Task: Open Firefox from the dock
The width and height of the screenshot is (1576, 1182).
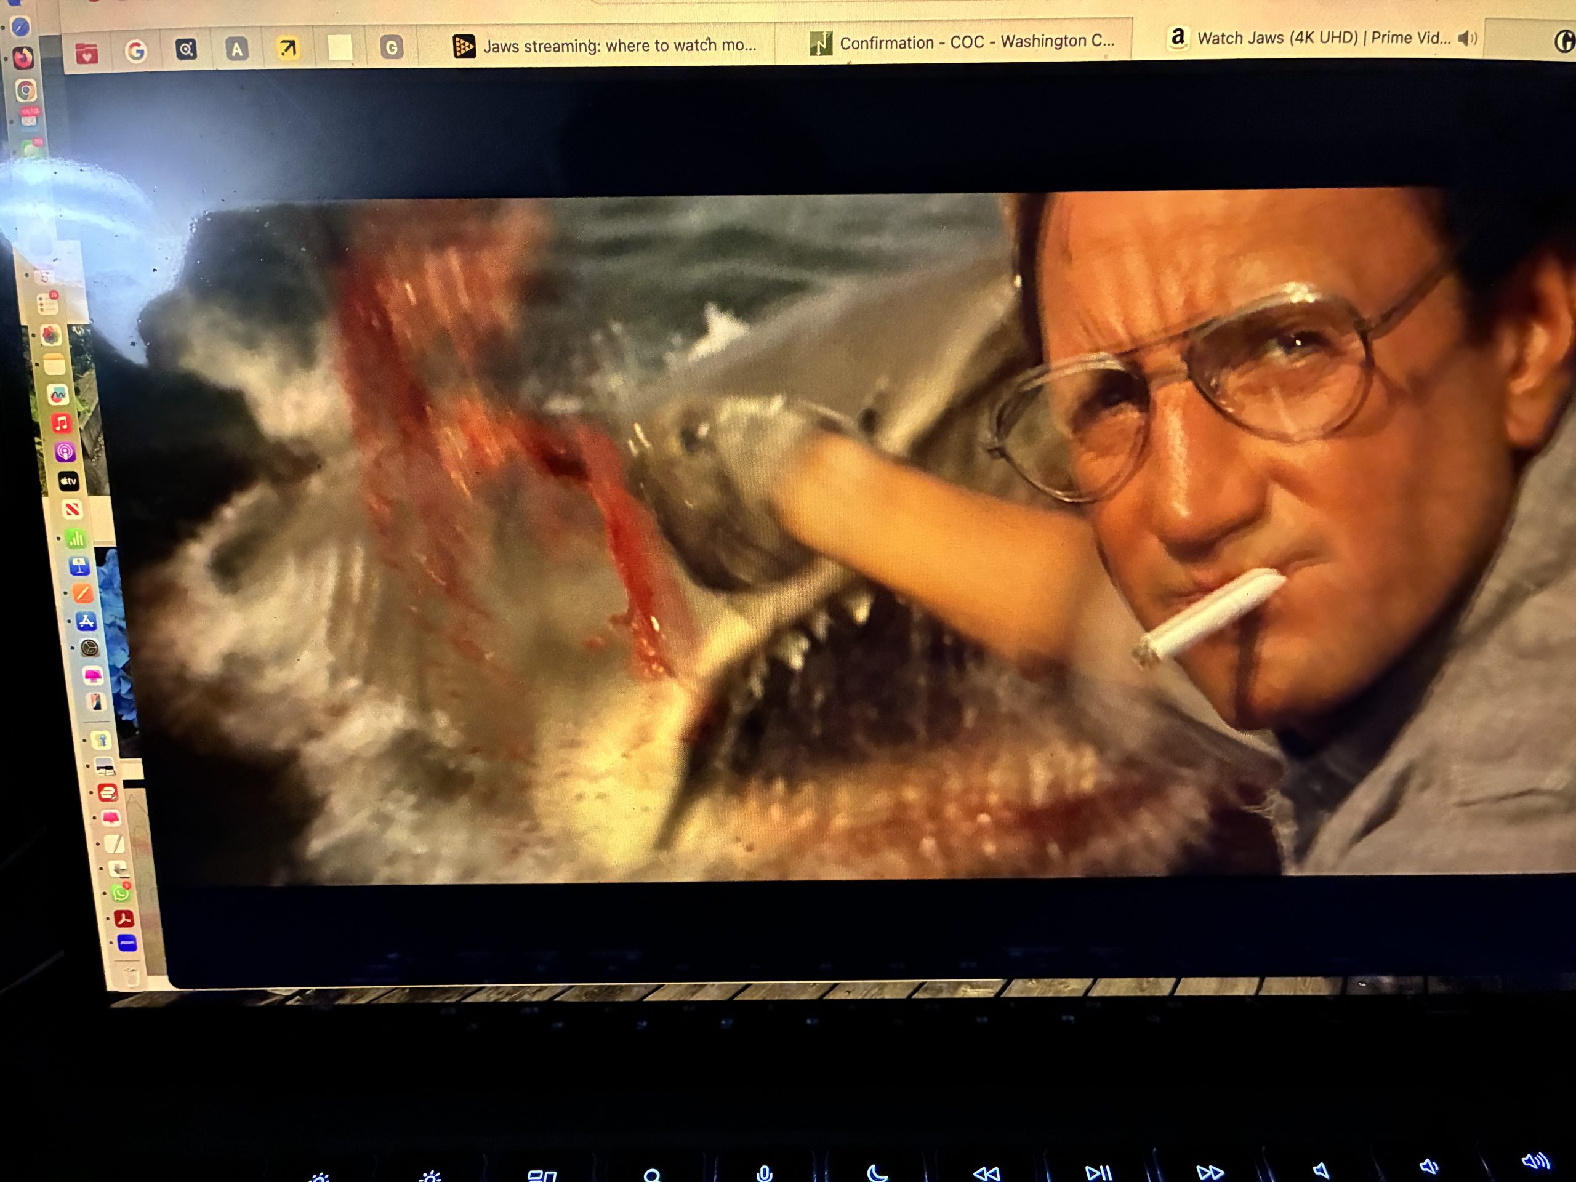Action: tap(23, 57)
